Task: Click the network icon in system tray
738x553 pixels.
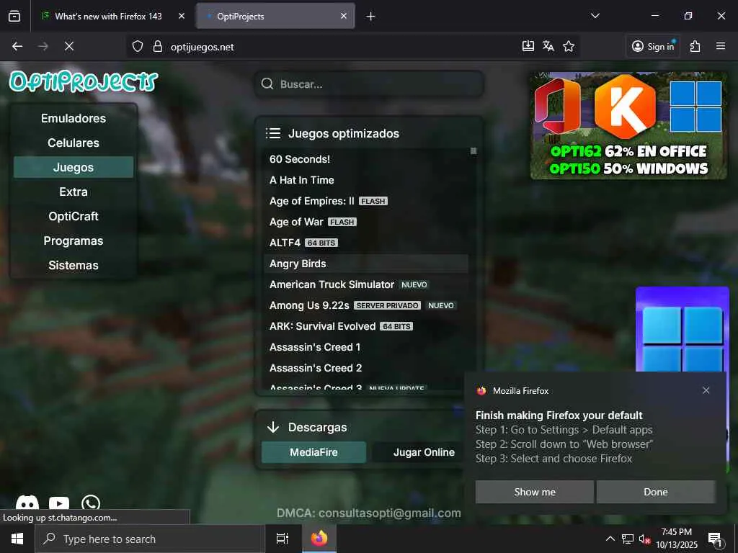Action: [628, 539]
